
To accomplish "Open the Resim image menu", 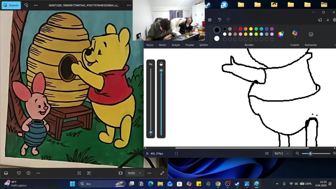I will 162,45.
